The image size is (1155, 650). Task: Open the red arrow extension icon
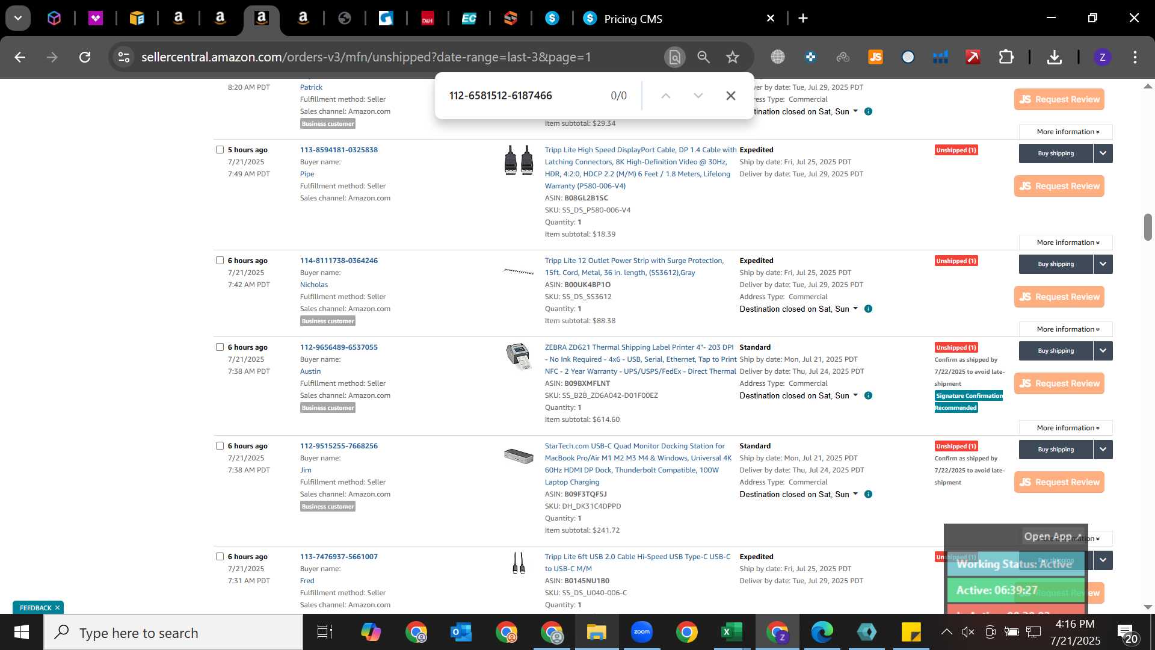pyautogui.click(x=973, y=57)
